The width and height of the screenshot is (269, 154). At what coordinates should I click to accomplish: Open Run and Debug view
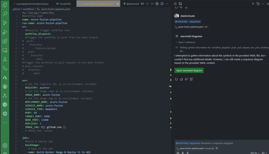(x=5, y=32)
